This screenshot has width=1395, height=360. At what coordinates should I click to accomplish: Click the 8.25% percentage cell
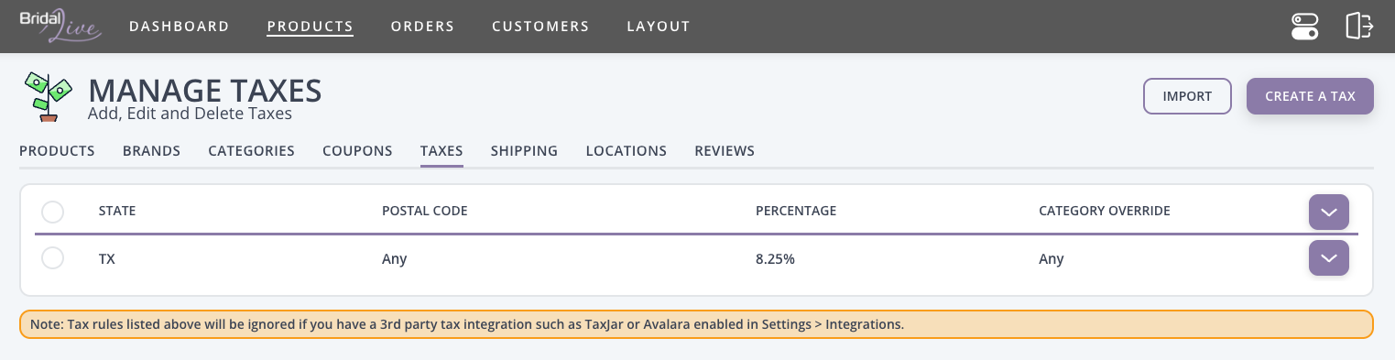click(775, 259)
